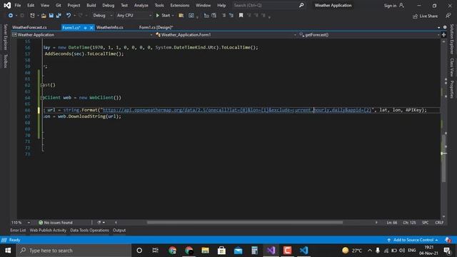Open the Any CPU platform dropdown
Screen dimensions: 457x257
click(134, 16)
